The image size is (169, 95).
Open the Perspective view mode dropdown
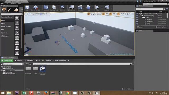[33, 14]
